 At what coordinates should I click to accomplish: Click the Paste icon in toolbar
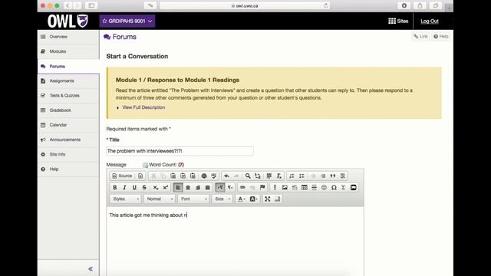173,176
